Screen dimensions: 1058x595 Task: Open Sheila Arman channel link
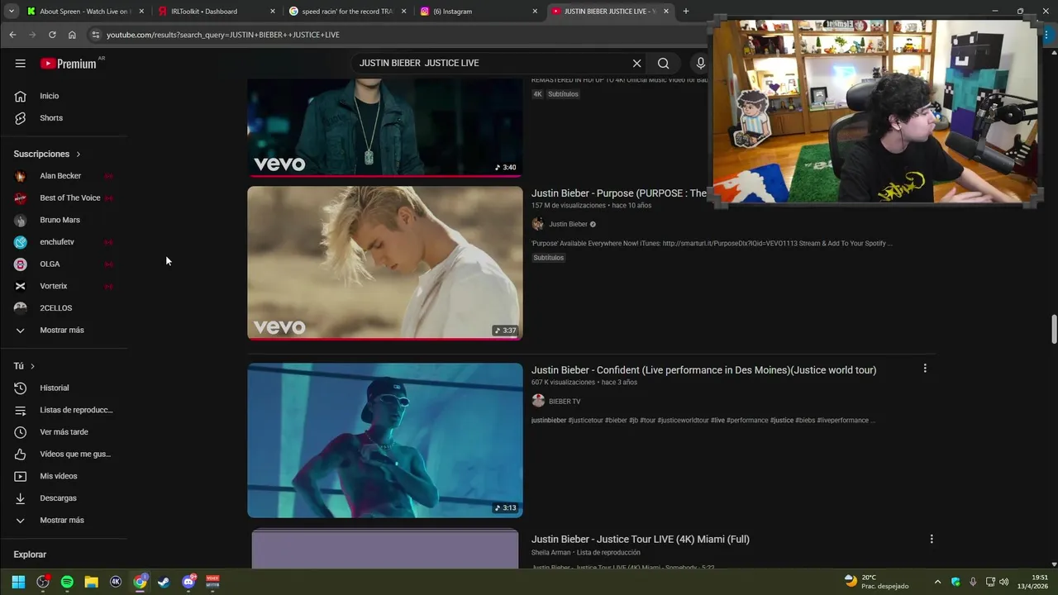[x=551, y=553]
